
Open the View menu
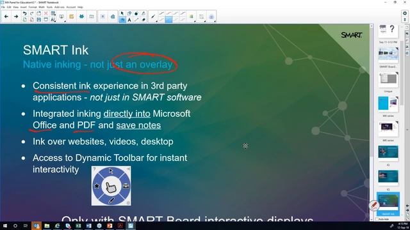pos(15,7)
